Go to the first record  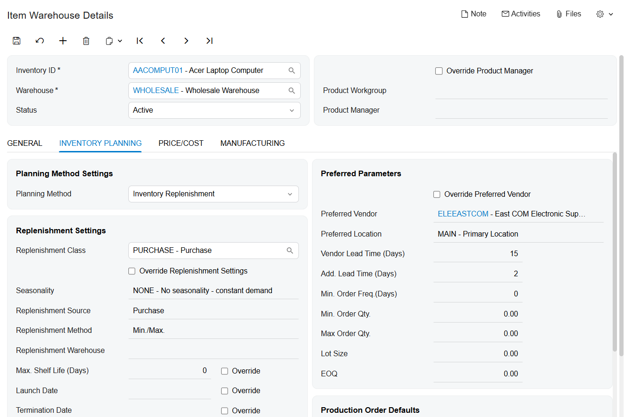[x=140, y=41]
